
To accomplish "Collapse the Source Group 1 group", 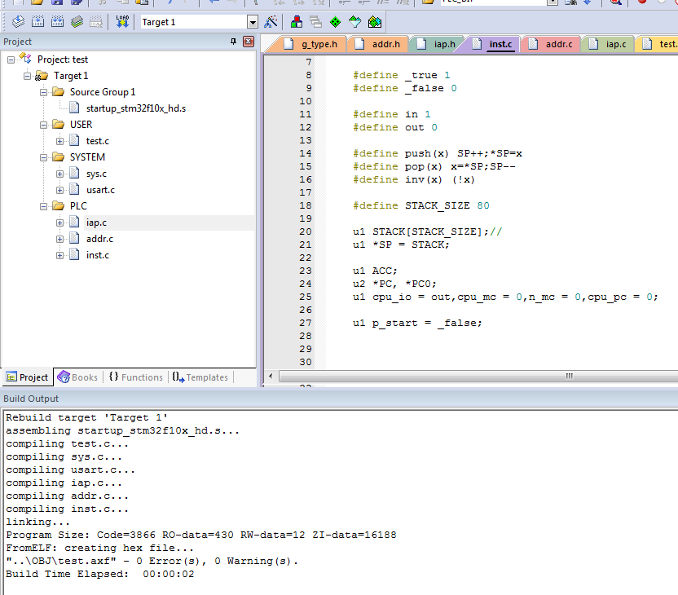I will 43,93.
